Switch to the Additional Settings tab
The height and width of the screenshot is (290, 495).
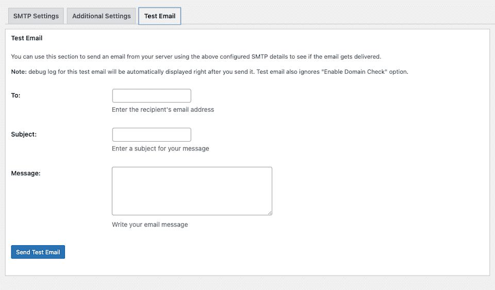click(x=102, y=16)
